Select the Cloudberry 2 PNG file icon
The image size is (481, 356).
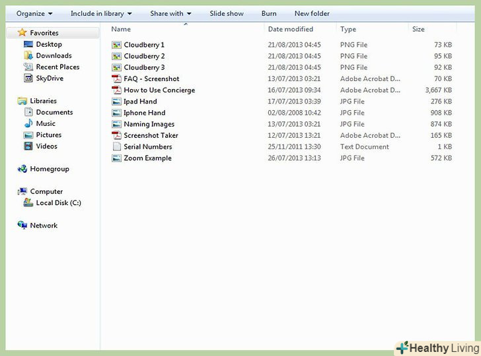coord(116,56)
